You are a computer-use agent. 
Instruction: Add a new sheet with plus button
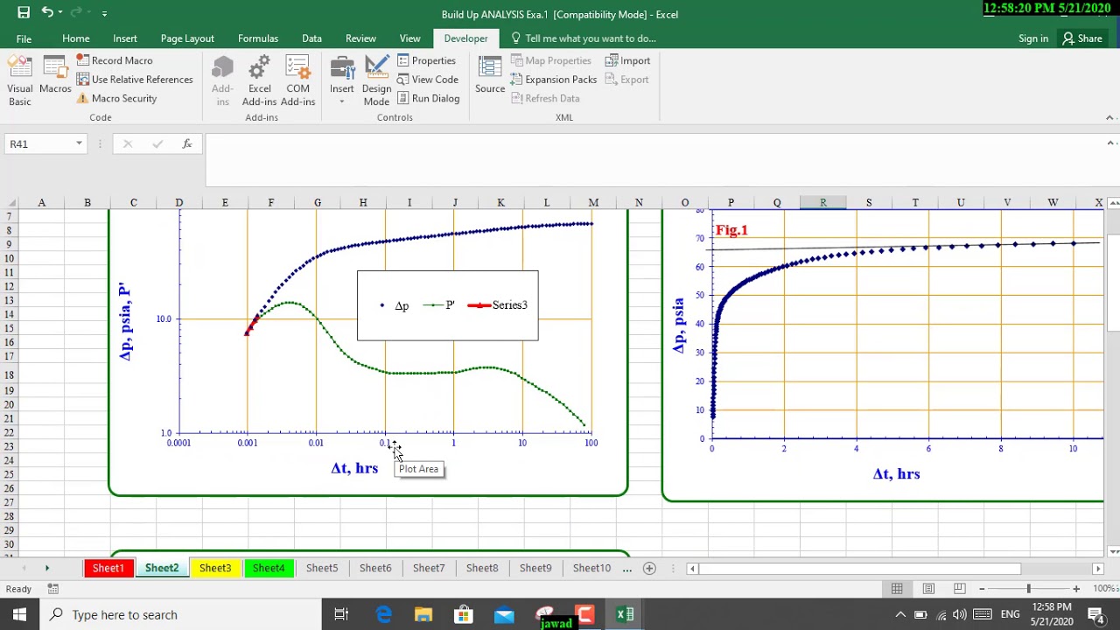649,569
